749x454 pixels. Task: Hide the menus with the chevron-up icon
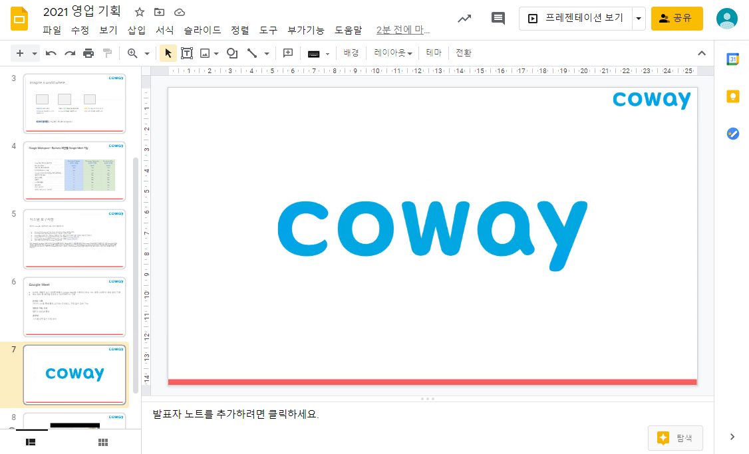click(702, 53)
